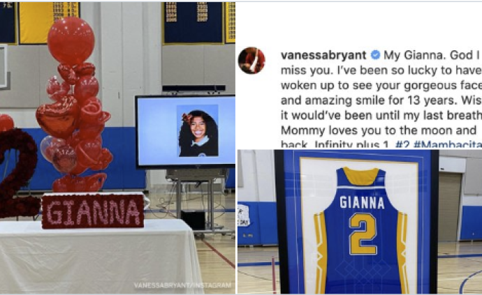Click the blue verified badge icon
This screenshot has height=295, width=482.
(x=375, y=55)
